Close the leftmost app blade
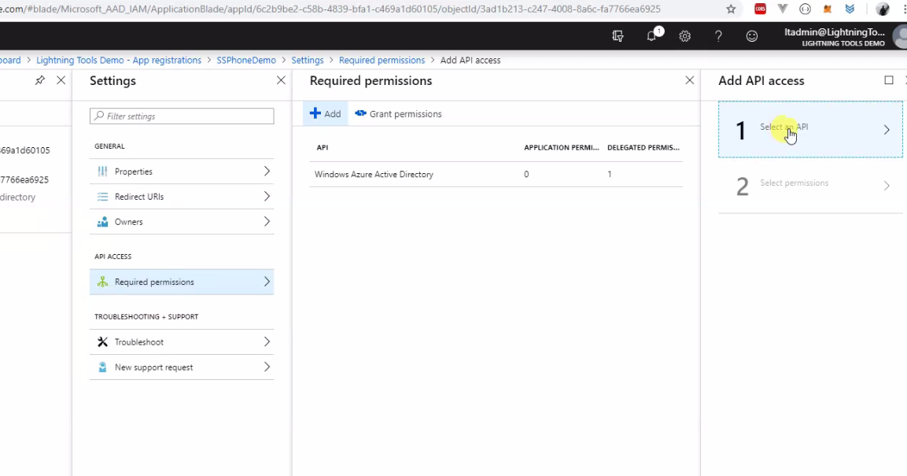The image size is (907, 476). pos(61,80)
